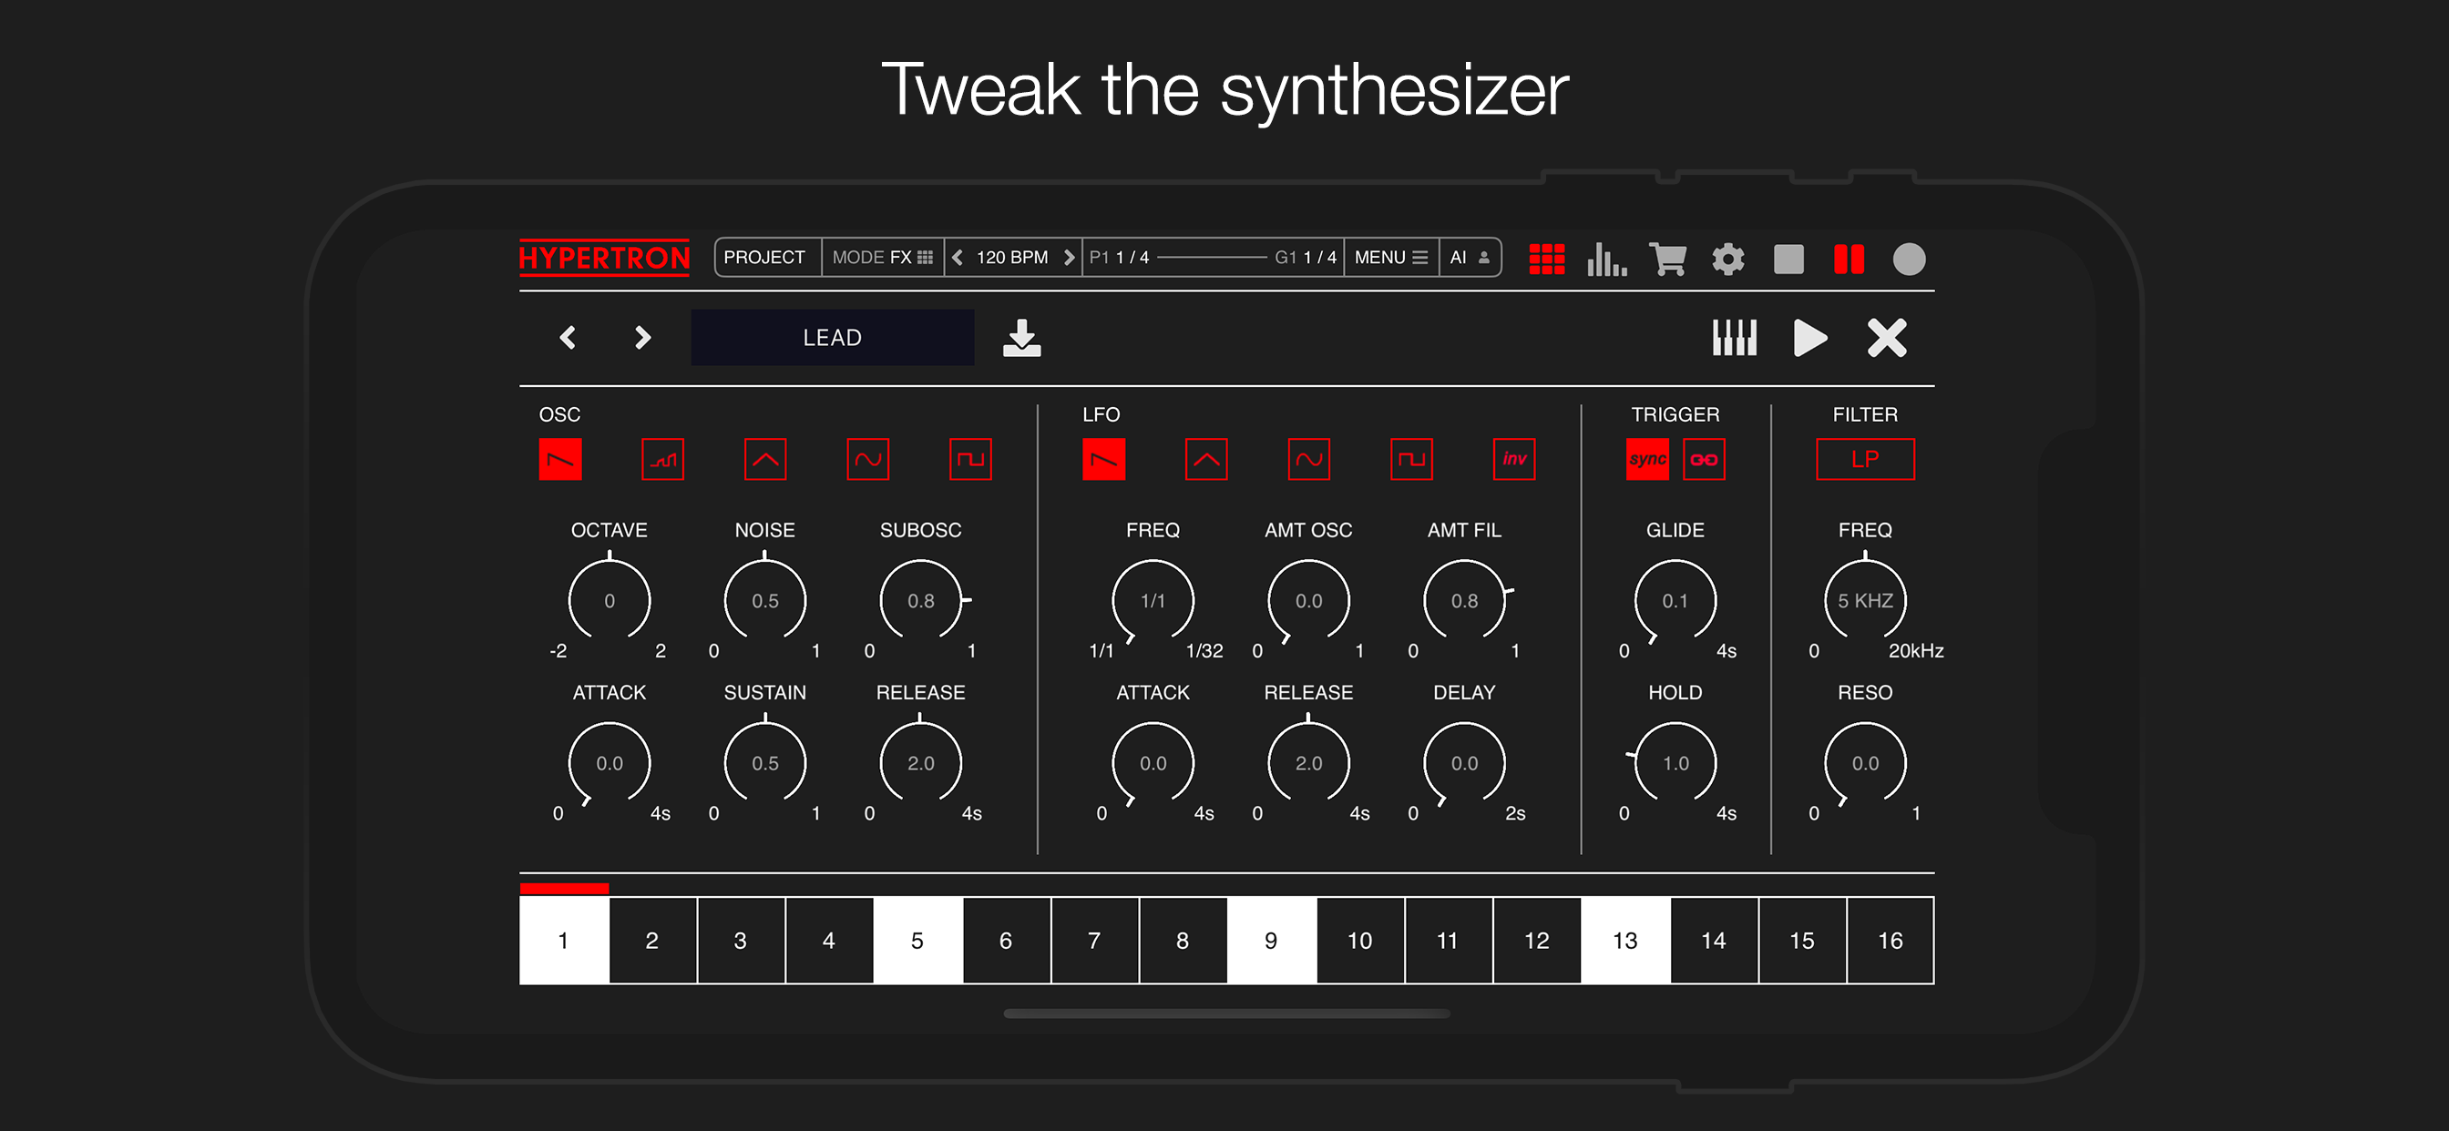This screenshot has width=2449, height=1131.
Task: Go to next preset arrow
Action: pos(642,338)
